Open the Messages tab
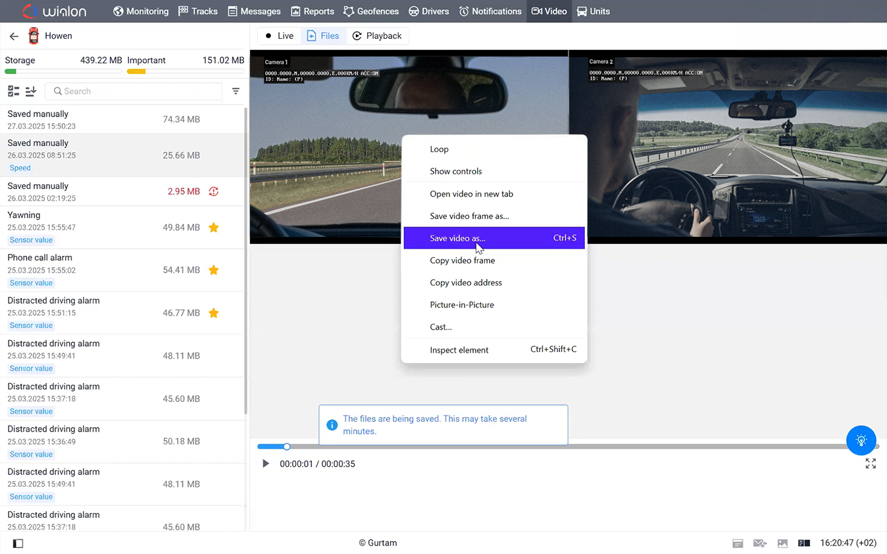 point(254,11)
